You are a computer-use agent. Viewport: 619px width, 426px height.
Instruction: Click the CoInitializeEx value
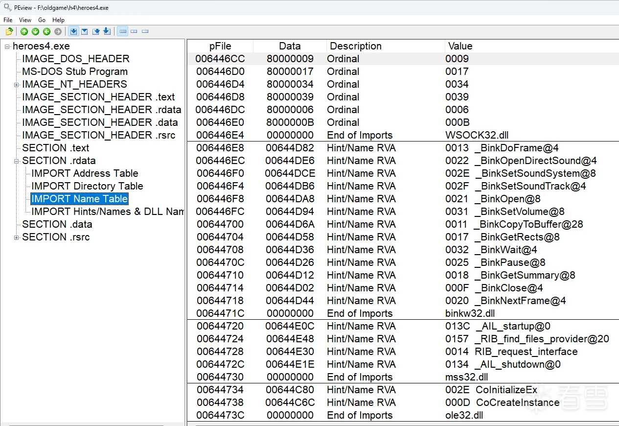coord(491,390)
